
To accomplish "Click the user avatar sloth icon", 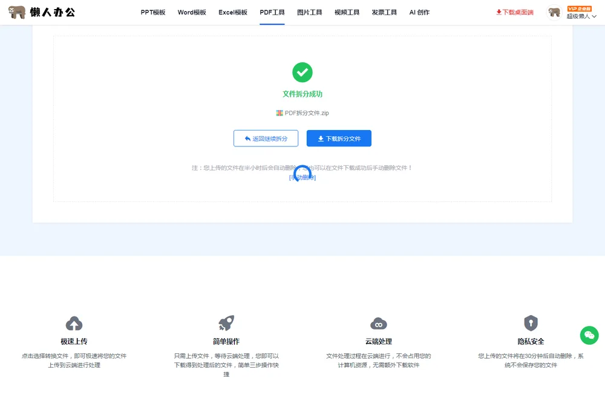I will tap(554, 12).
